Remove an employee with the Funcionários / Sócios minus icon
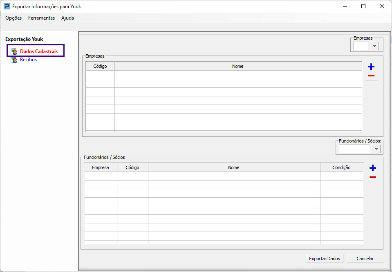Screen dimensions: 392x272 pos(373,177)
